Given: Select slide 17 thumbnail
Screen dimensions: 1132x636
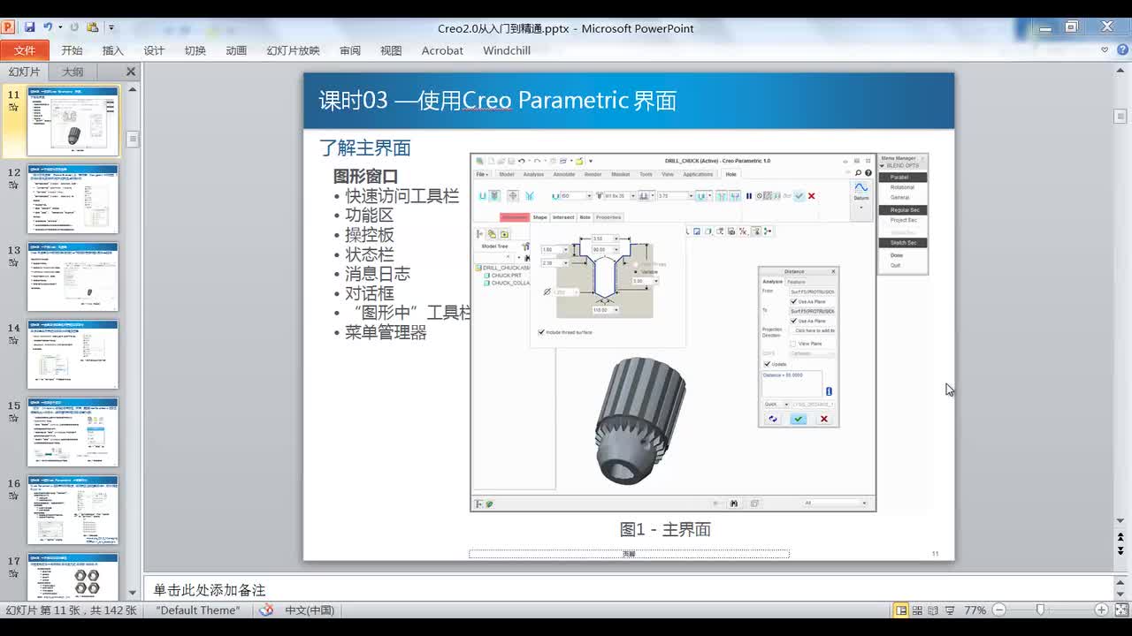Looking at the screenshot, I should [x=73, y=576].
